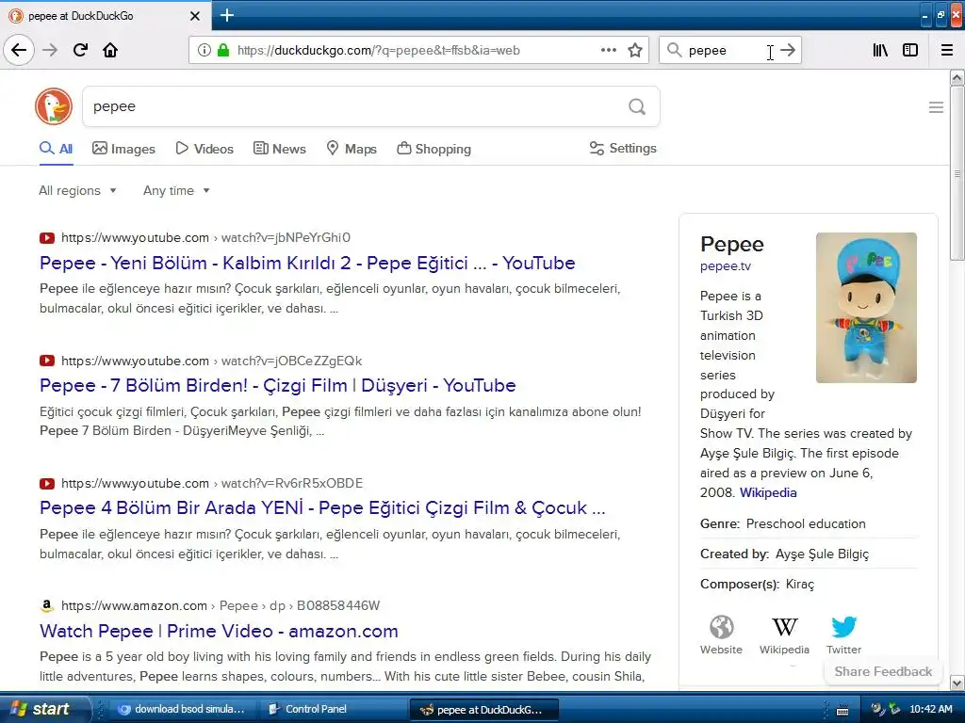
Task: Click the page scrollbar down arrow
Action: click(x=957, y=683)
